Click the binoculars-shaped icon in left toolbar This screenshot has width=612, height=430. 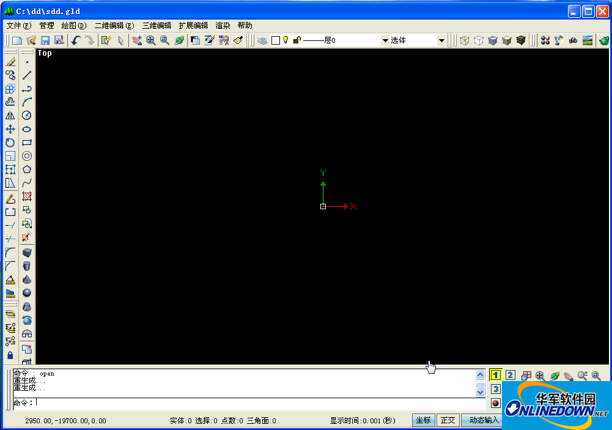click(27, 334)
